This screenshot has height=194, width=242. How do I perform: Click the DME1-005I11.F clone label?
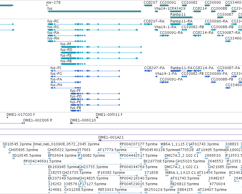tap(109, 115)
